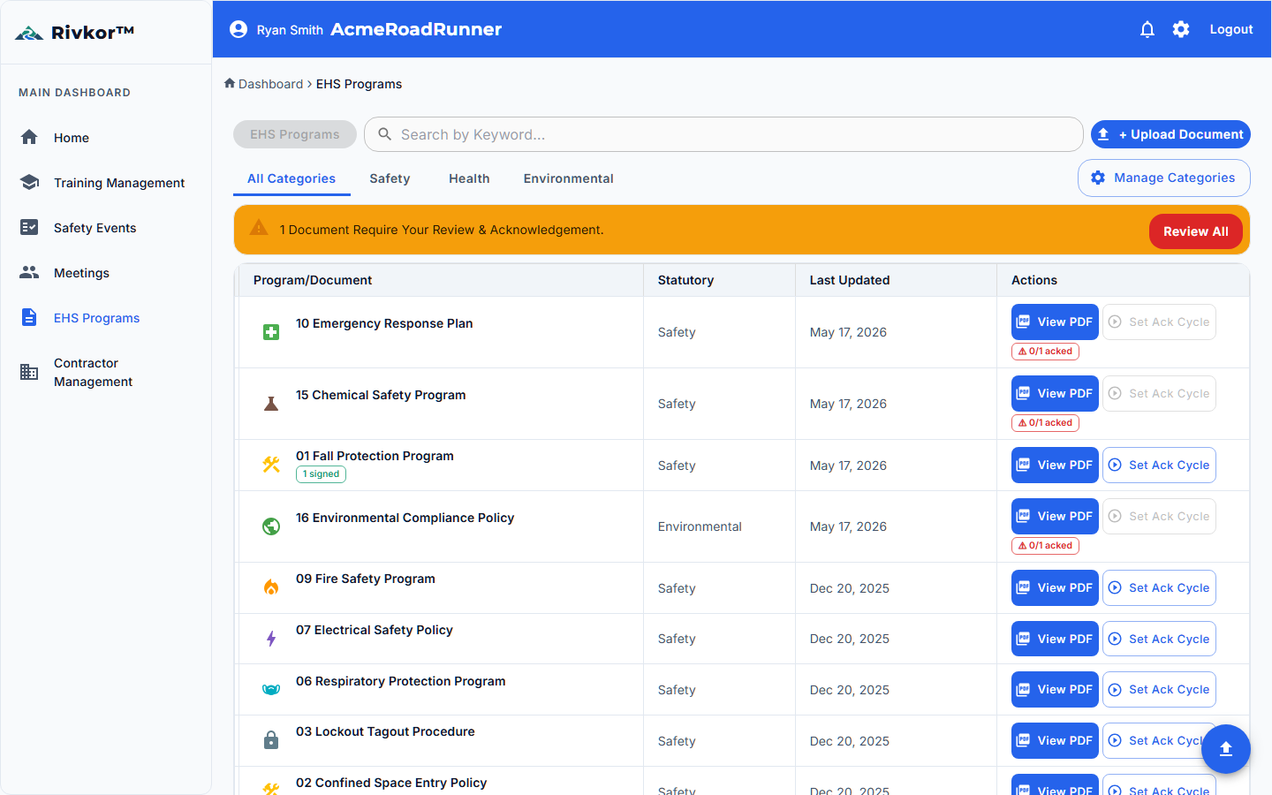Viewport: 1272px width, 795px height.
Task: Click the Emergency Response Plan cross icon
Action: click(271, 332)
